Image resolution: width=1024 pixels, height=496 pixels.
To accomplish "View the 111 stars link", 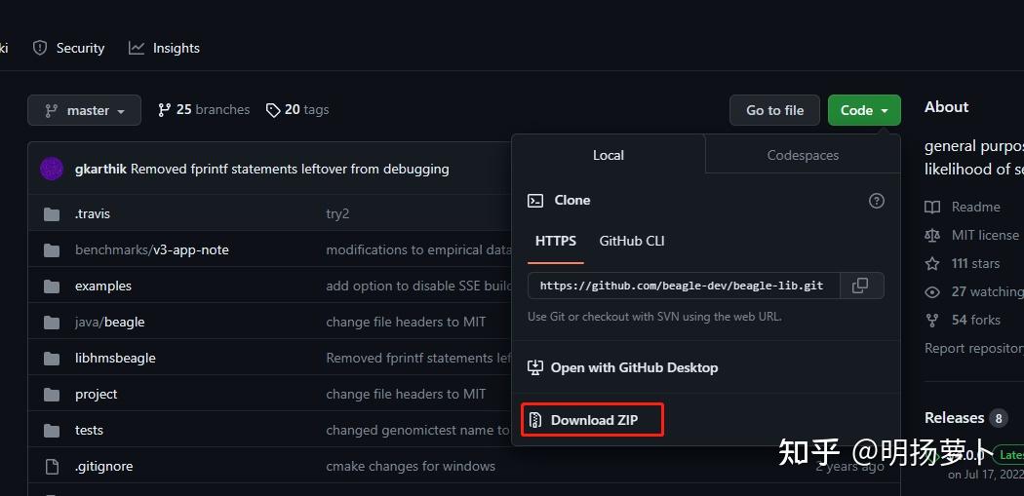I will 975,264.
